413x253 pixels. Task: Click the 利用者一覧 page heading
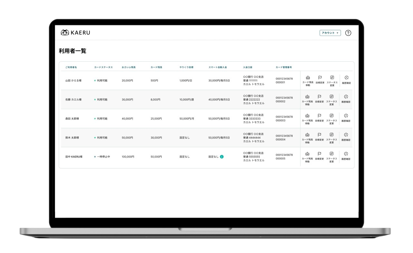tap(72, 51)
